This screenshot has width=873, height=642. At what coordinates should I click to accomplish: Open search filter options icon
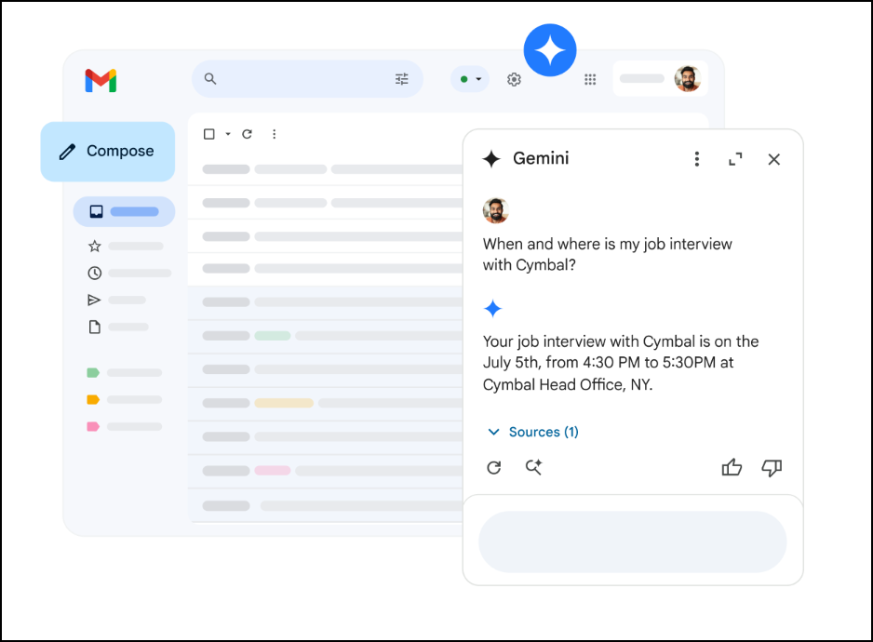click(x=401, y=79)
